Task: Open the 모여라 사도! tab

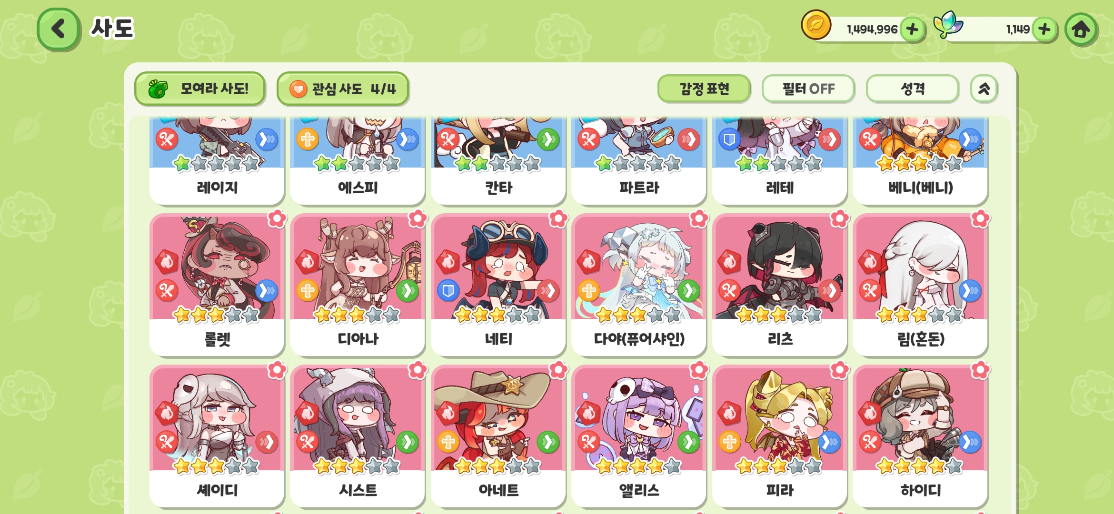Action: [x=199, y=89]
